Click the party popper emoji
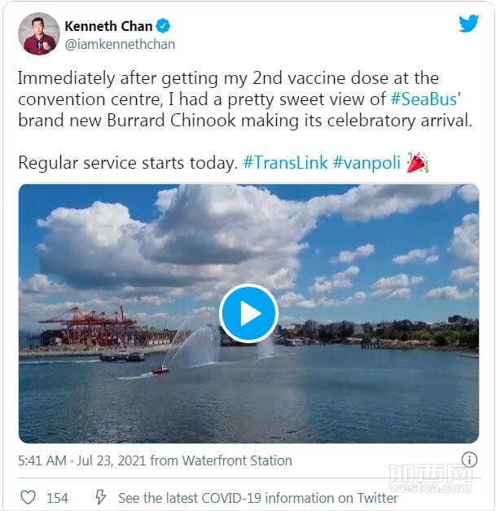 click(x=418, y=162)
